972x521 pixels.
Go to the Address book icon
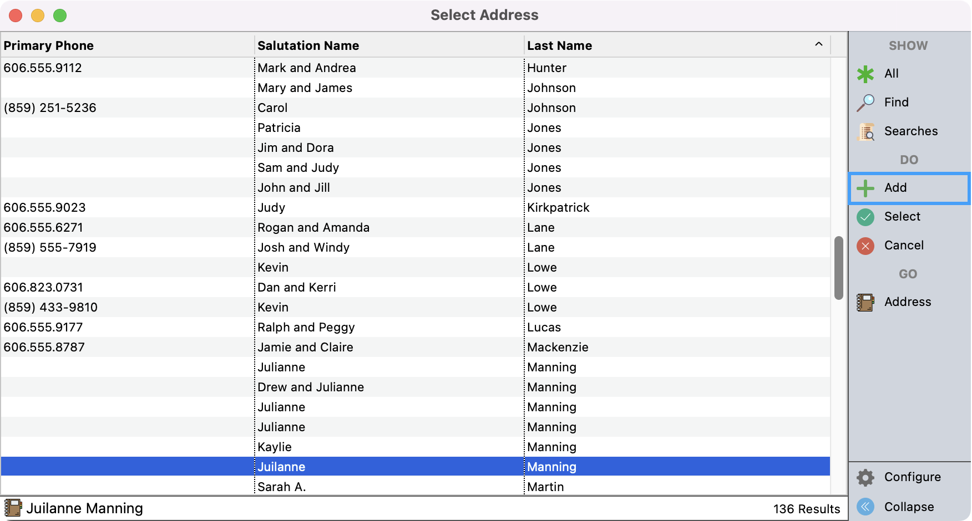(x=865, y=302)
